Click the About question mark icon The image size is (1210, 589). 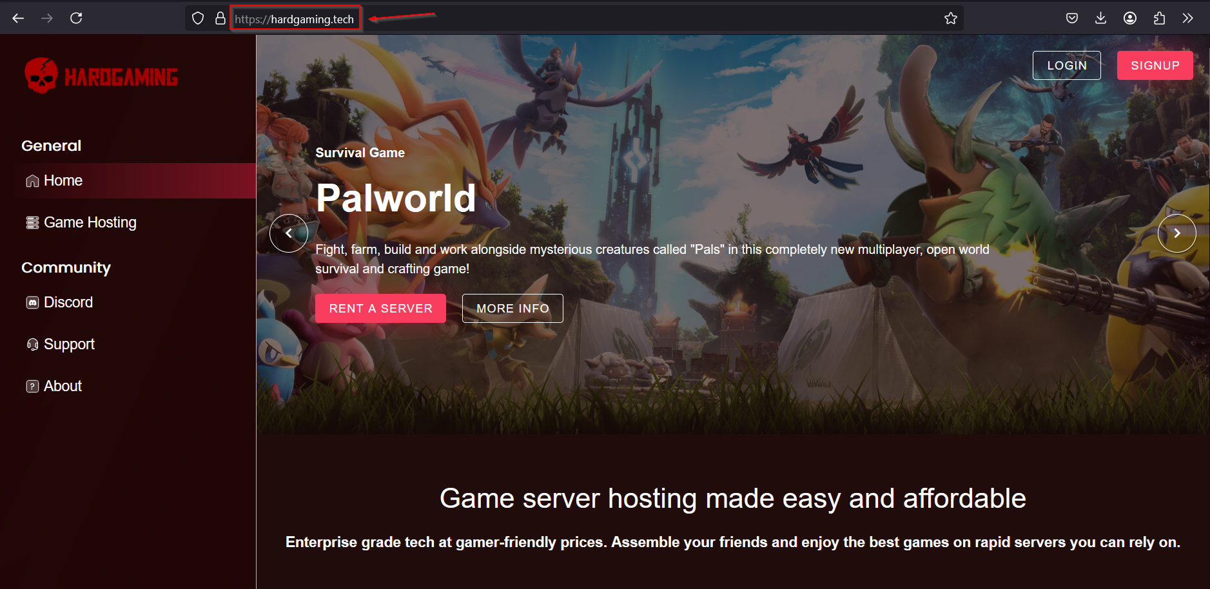[32, 385]
